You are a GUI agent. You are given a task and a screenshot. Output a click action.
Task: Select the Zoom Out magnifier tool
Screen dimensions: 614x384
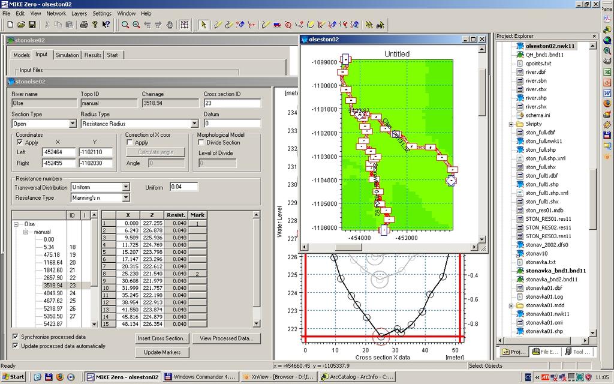pos(136,25)
